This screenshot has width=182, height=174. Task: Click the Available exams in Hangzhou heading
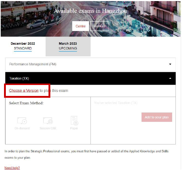[x=90, y=11]
